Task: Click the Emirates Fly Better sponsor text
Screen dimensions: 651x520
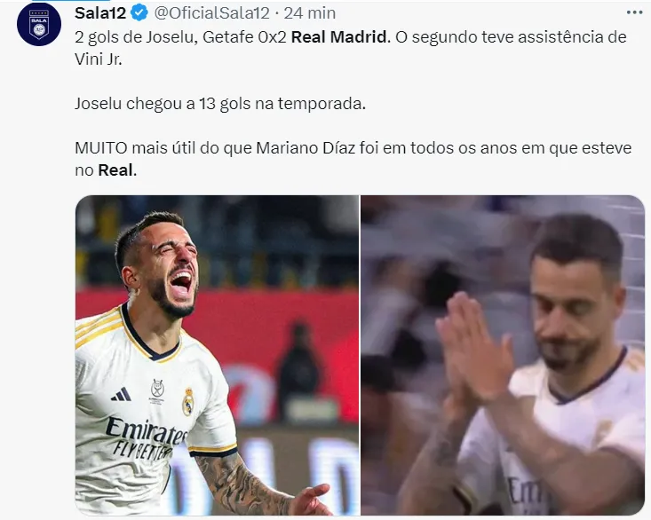Action: [x=146, y=438]
